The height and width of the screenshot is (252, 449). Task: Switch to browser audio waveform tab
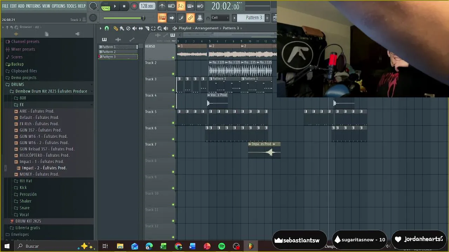coord(16,34)
